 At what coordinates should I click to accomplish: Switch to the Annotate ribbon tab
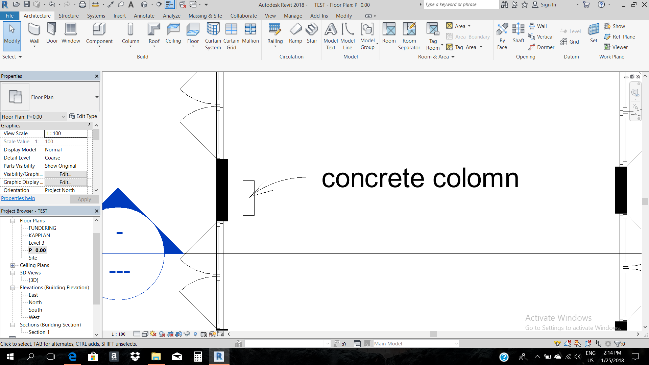(144, 16)
